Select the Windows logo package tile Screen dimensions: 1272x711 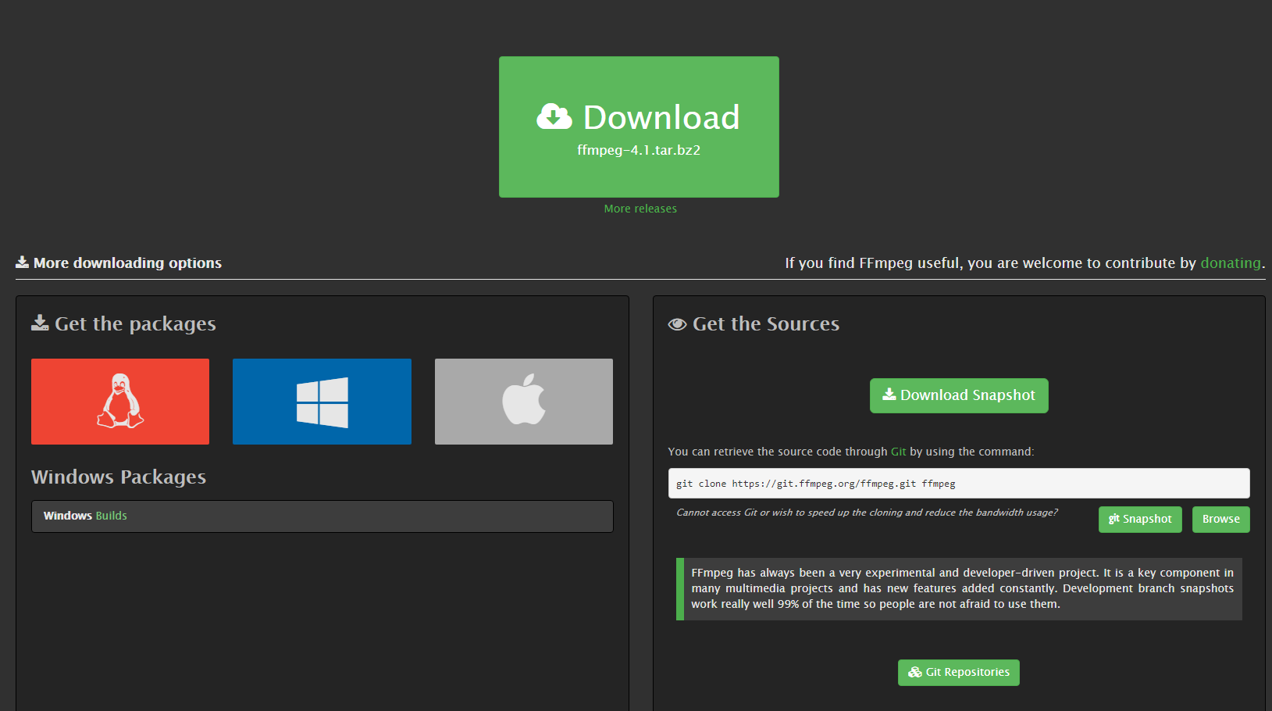(322, 402)
